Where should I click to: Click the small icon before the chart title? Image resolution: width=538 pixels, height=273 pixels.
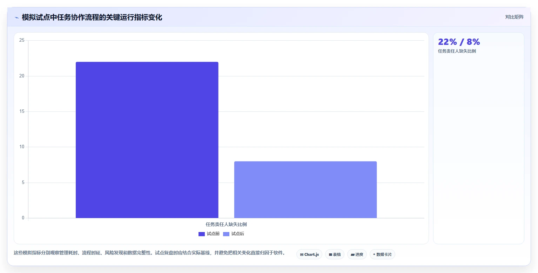(16, 18)
